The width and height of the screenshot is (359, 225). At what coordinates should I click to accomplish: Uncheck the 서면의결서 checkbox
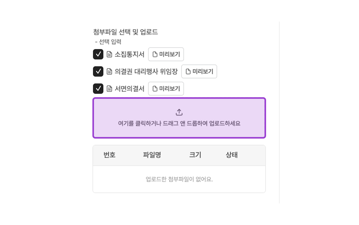(98, 89)
